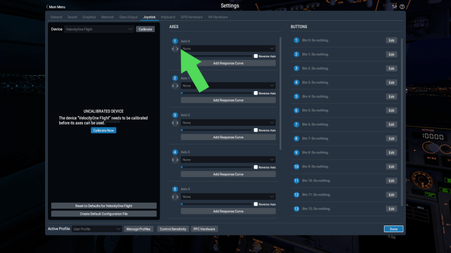
Task: Switch to the Sound tab
Action: click(x=72, y=17)
